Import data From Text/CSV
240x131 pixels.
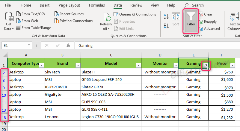tap(31, 14)
